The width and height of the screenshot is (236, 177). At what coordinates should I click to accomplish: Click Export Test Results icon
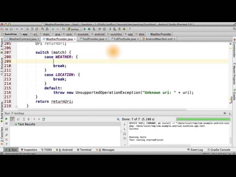coord(44,119)
